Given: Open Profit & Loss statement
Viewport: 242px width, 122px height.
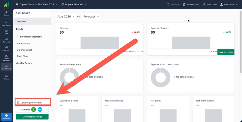Looking at the screenshot, I should (x=23, y=44).
